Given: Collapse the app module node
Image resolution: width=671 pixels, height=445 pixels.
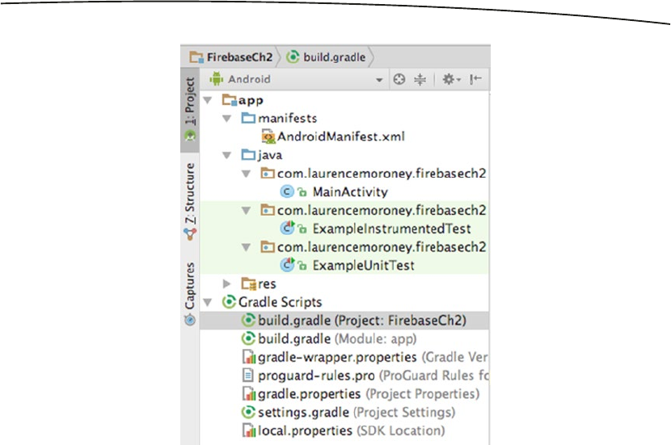Looking at the screenshot, I should click(x=208, y=100).
